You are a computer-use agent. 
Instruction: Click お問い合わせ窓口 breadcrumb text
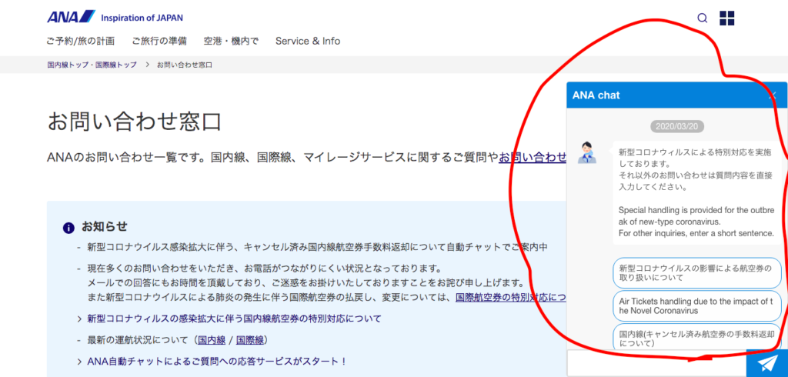[185, 65]
